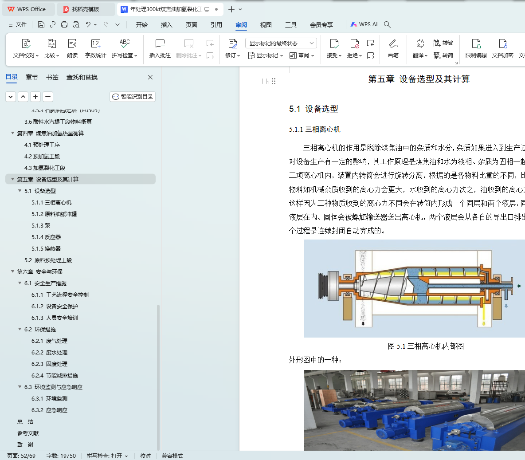Click the print icon in quick toolbar
The height and width of the screenshot is (460, 525).
click(64, 24)
